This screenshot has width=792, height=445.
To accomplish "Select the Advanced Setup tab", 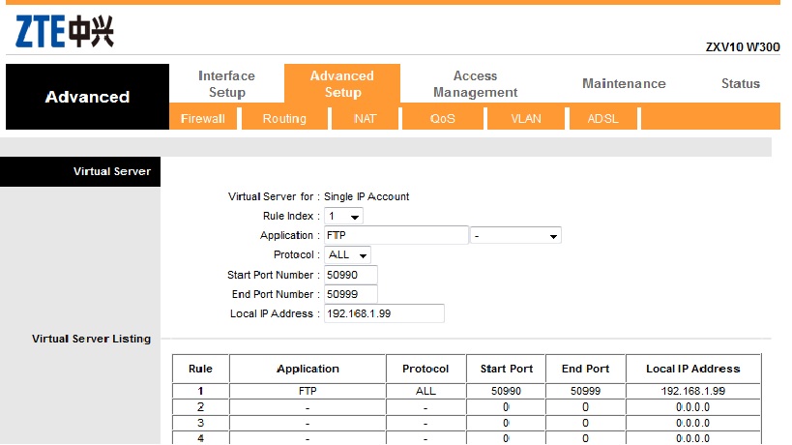I will tap(341, 83).
